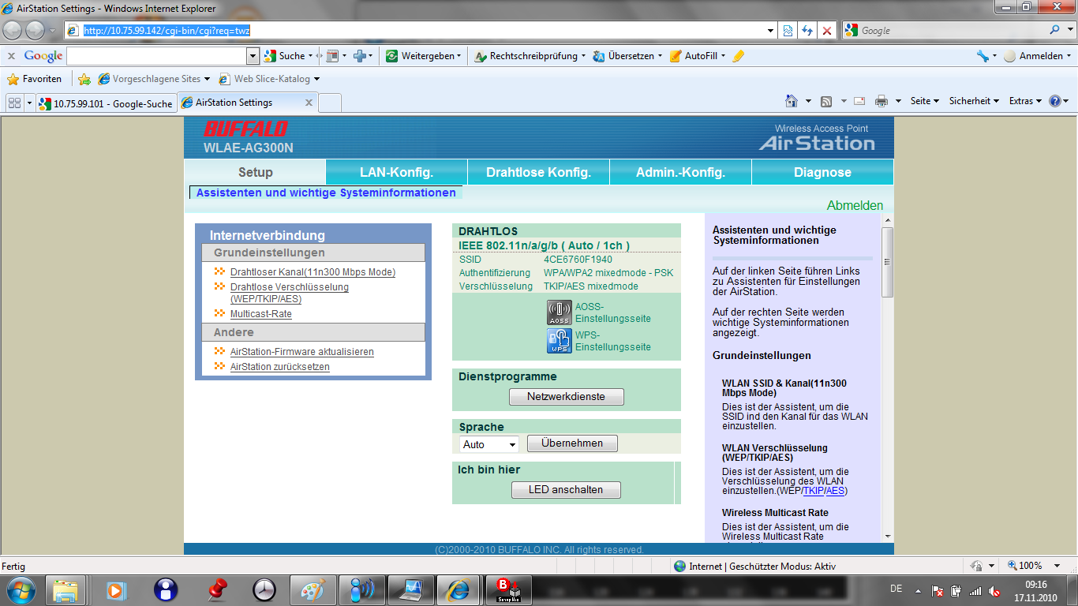Open the Sicherheit menu dropdown
Image resolution: width=1078 pixels, height=606 pixels.
pos(974,101)
